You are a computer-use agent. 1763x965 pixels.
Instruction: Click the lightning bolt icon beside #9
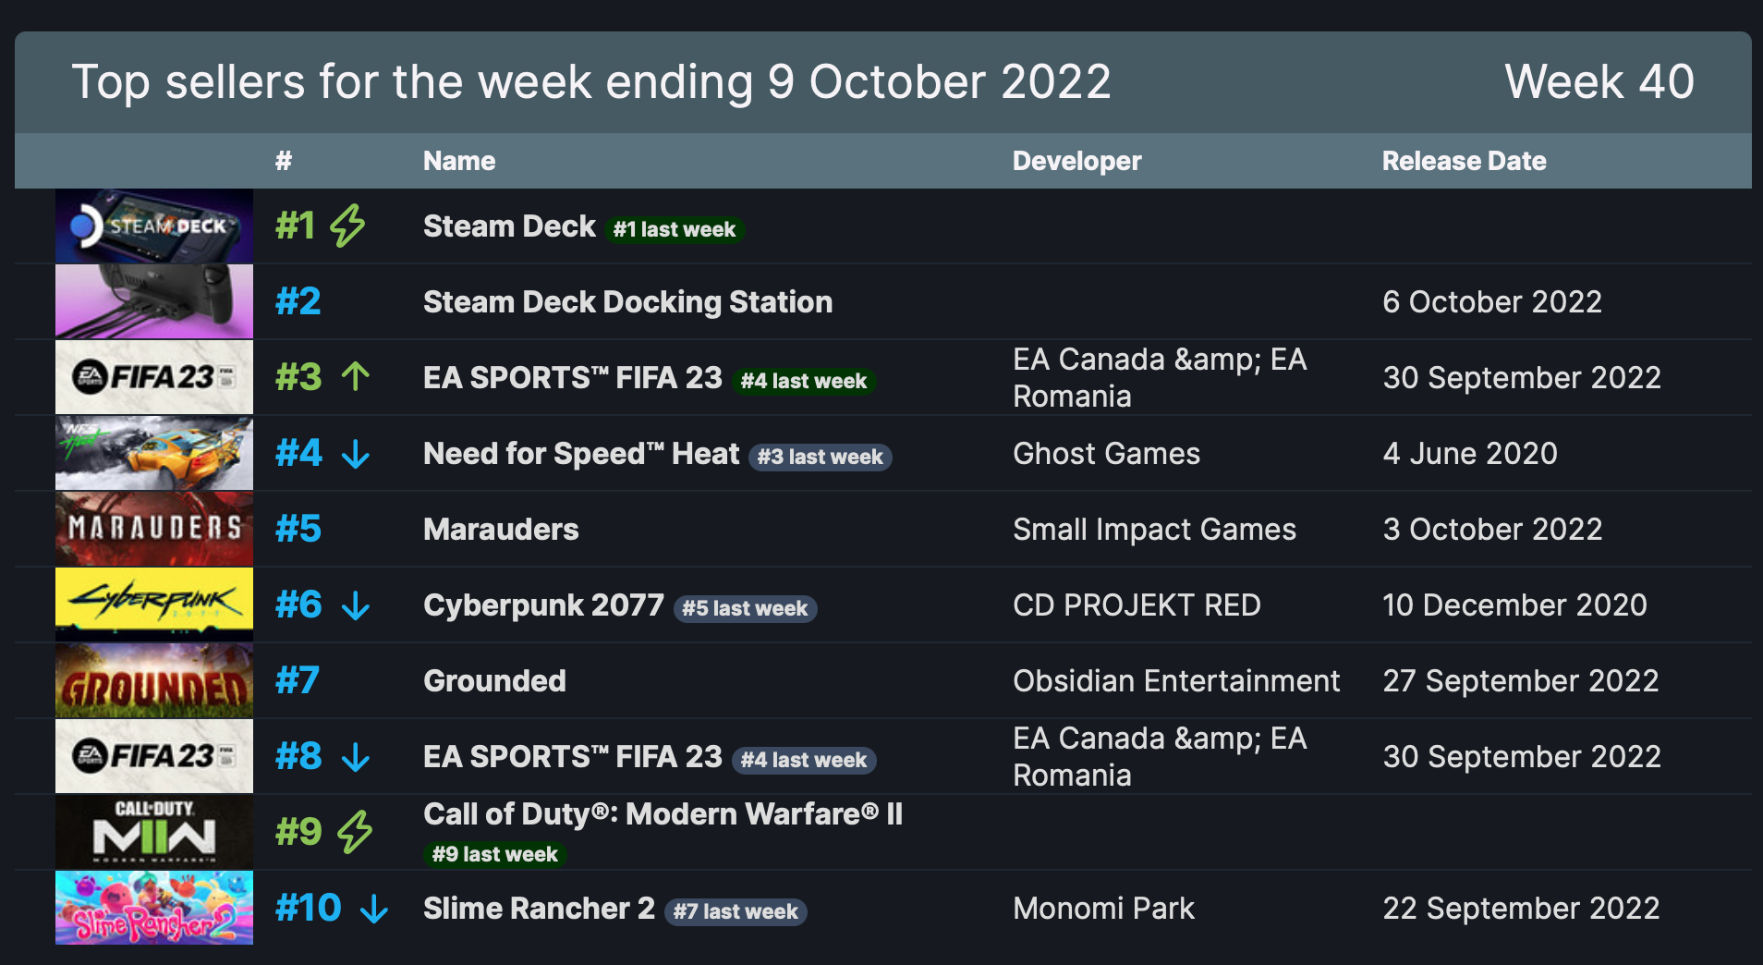(355, 832)
